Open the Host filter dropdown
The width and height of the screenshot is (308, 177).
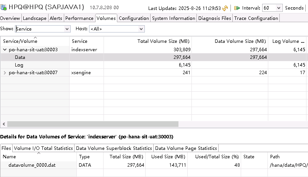point(117,29)
